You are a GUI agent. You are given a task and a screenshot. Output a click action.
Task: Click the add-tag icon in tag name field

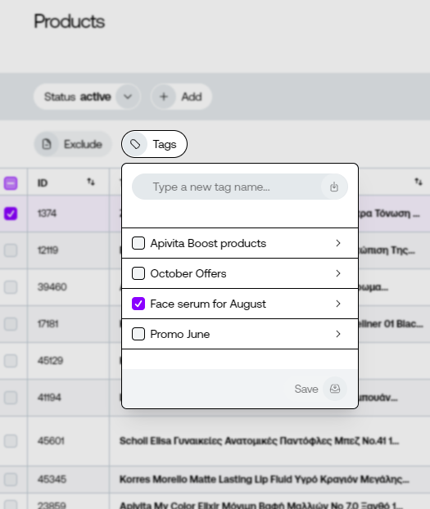click(334, 187)
